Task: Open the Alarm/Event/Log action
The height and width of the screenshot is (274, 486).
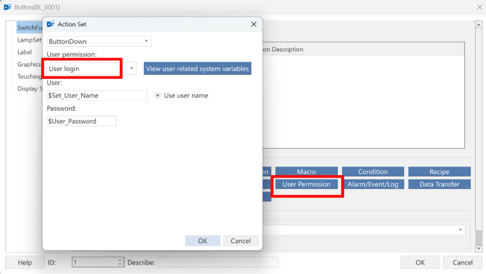Action: click(x=373, y=184)
